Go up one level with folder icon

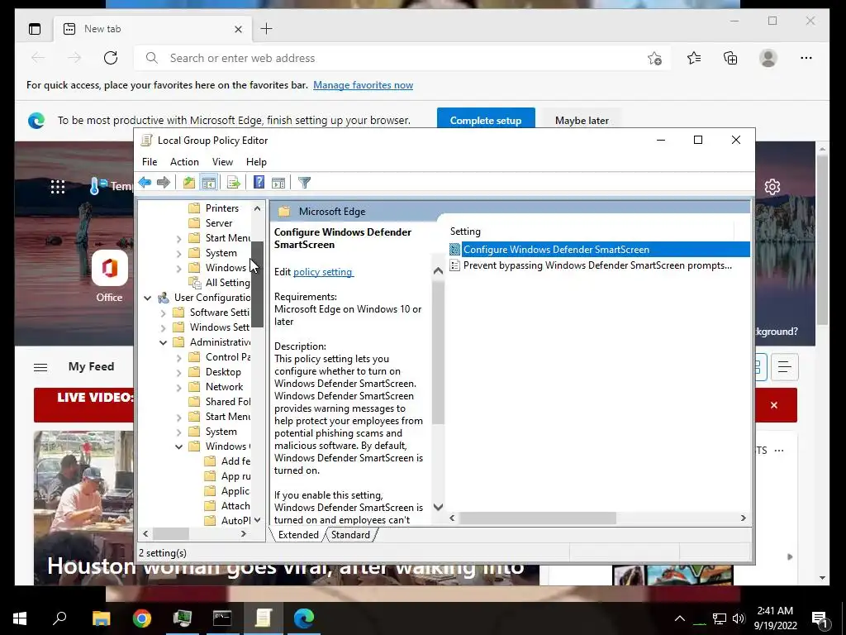(x=189, y=183)
